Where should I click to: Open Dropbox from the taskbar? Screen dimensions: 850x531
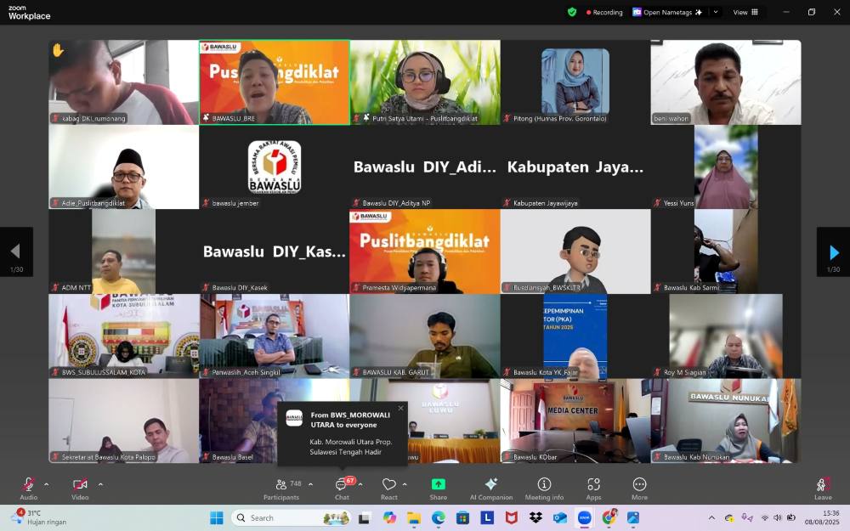tap(535, 518)
